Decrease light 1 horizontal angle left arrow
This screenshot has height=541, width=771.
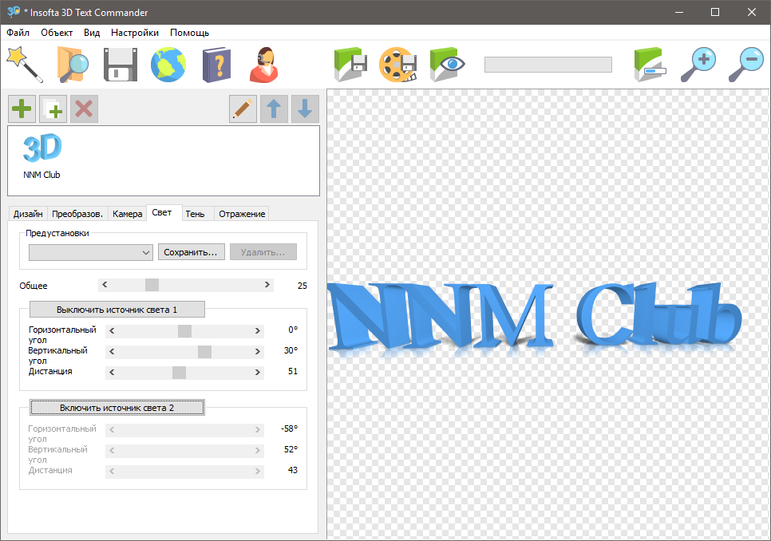pos(112,330)
